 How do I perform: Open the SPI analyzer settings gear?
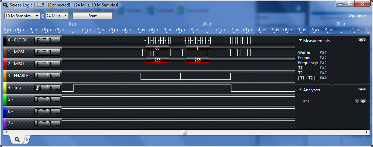(363, 102)
